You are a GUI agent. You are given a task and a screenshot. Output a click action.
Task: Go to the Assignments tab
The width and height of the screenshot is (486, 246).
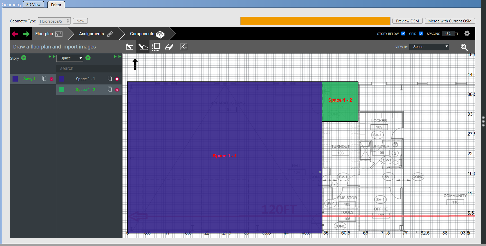click(x=96, y=34)
